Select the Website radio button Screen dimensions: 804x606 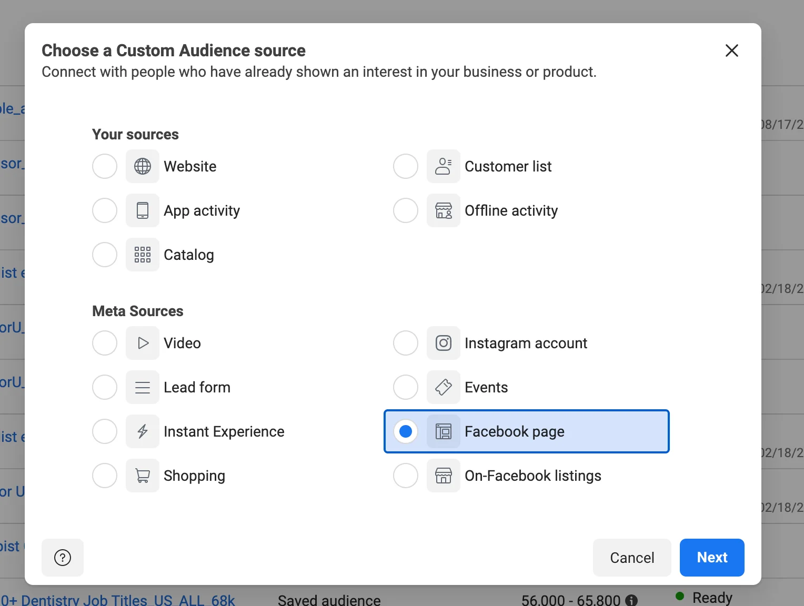(x=105, y=166)
